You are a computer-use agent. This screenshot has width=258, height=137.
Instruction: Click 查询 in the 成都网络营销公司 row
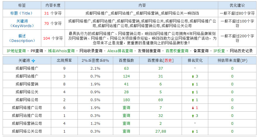[x=126, y=123]
